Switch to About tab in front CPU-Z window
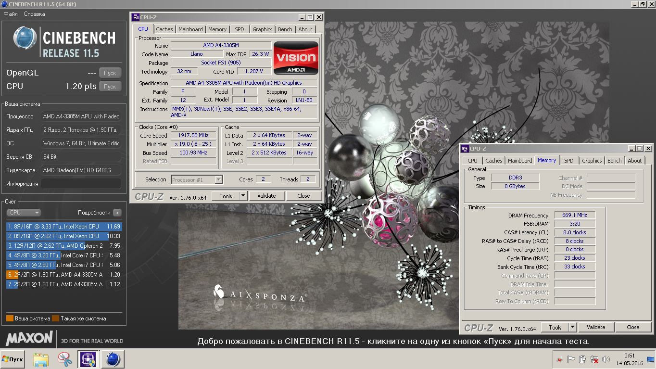 tap(305, 29)
